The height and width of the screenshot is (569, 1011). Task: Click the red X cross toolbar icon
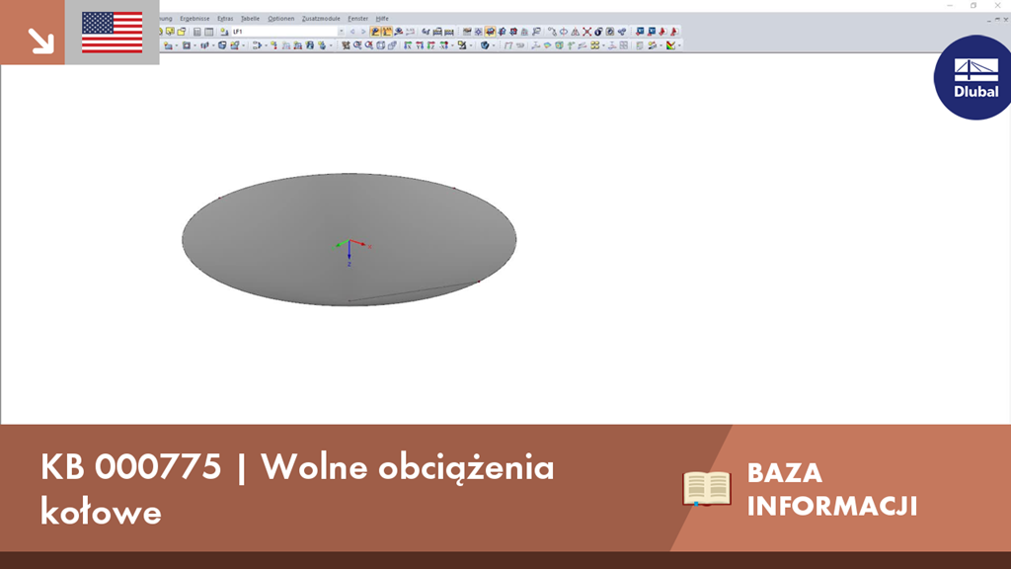point(586,32)
